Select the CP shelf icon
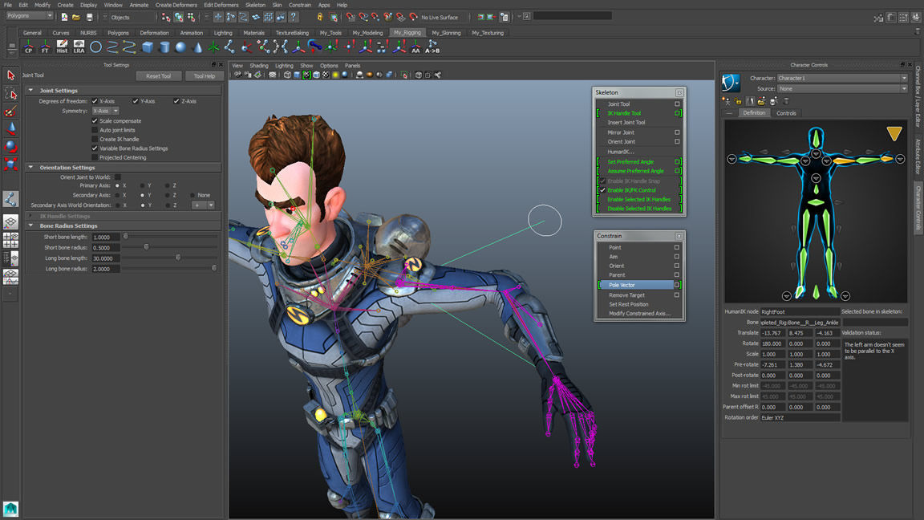This screenshot has height=520, width=924. [x=28, y=47]
